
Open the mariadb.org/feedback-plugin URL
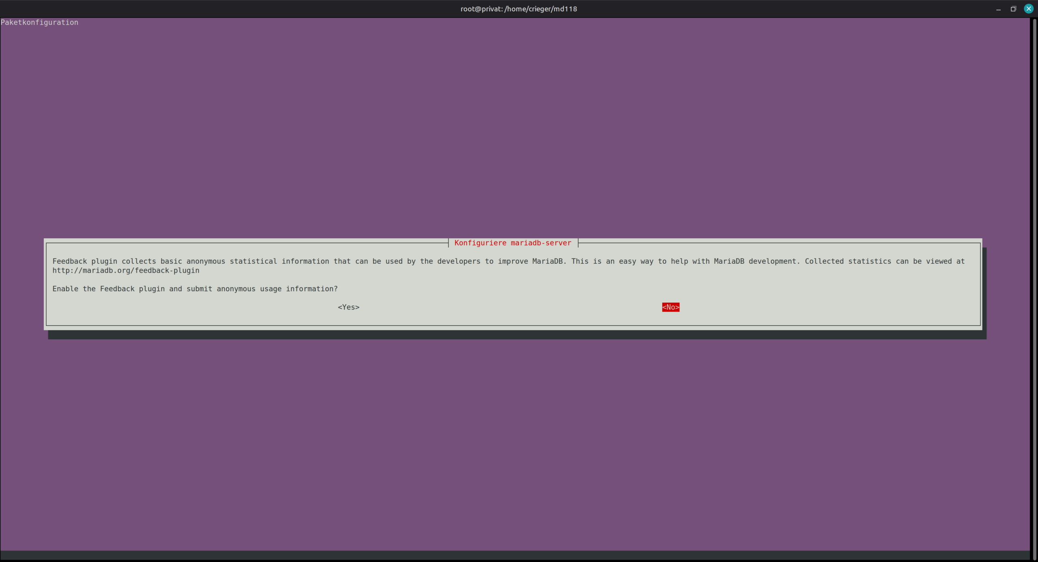126,271
